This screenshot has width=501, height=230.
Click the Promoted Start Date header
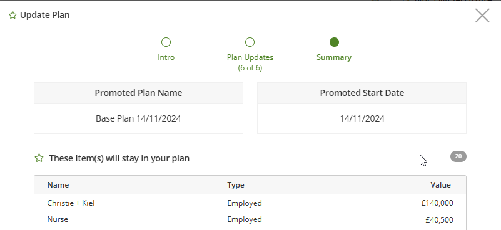(x=362, y=93)
